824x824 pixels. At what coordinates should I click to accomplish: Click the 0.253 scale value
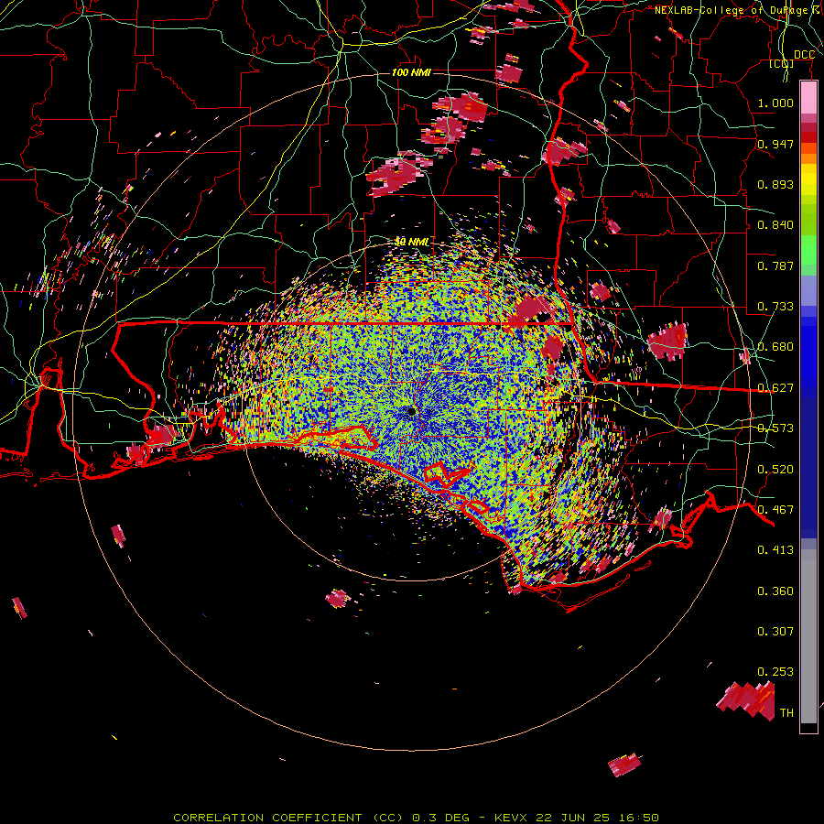tap(775, 672)
